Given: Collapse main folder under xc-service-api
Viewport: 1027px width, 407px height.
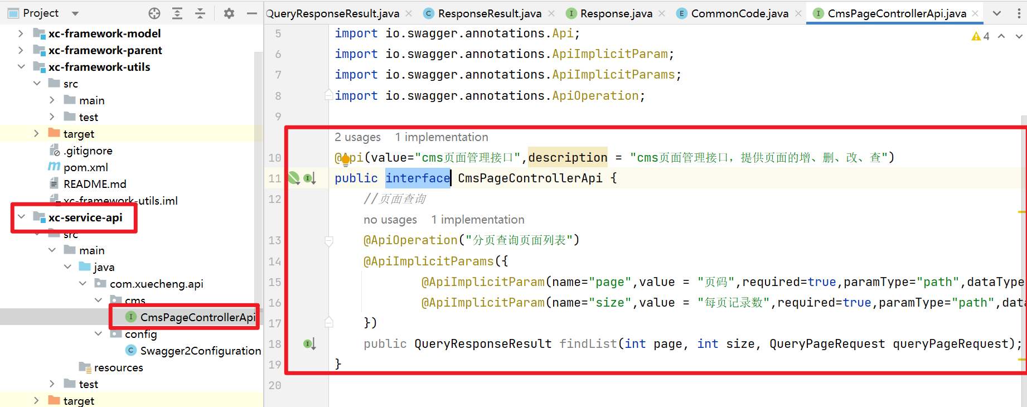Looking at the screenshot, I should click(52, 250).
